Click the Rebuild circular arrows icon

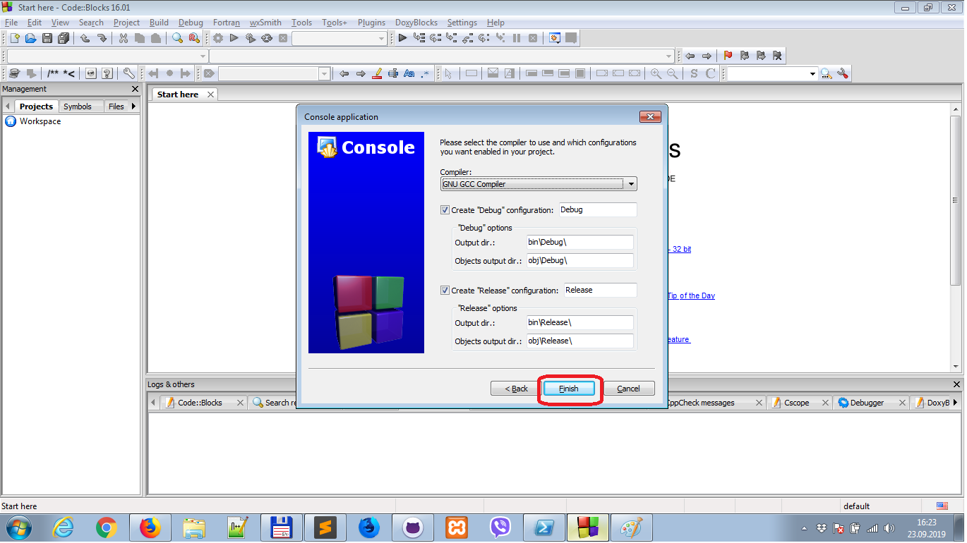click(x=267, y=38)
